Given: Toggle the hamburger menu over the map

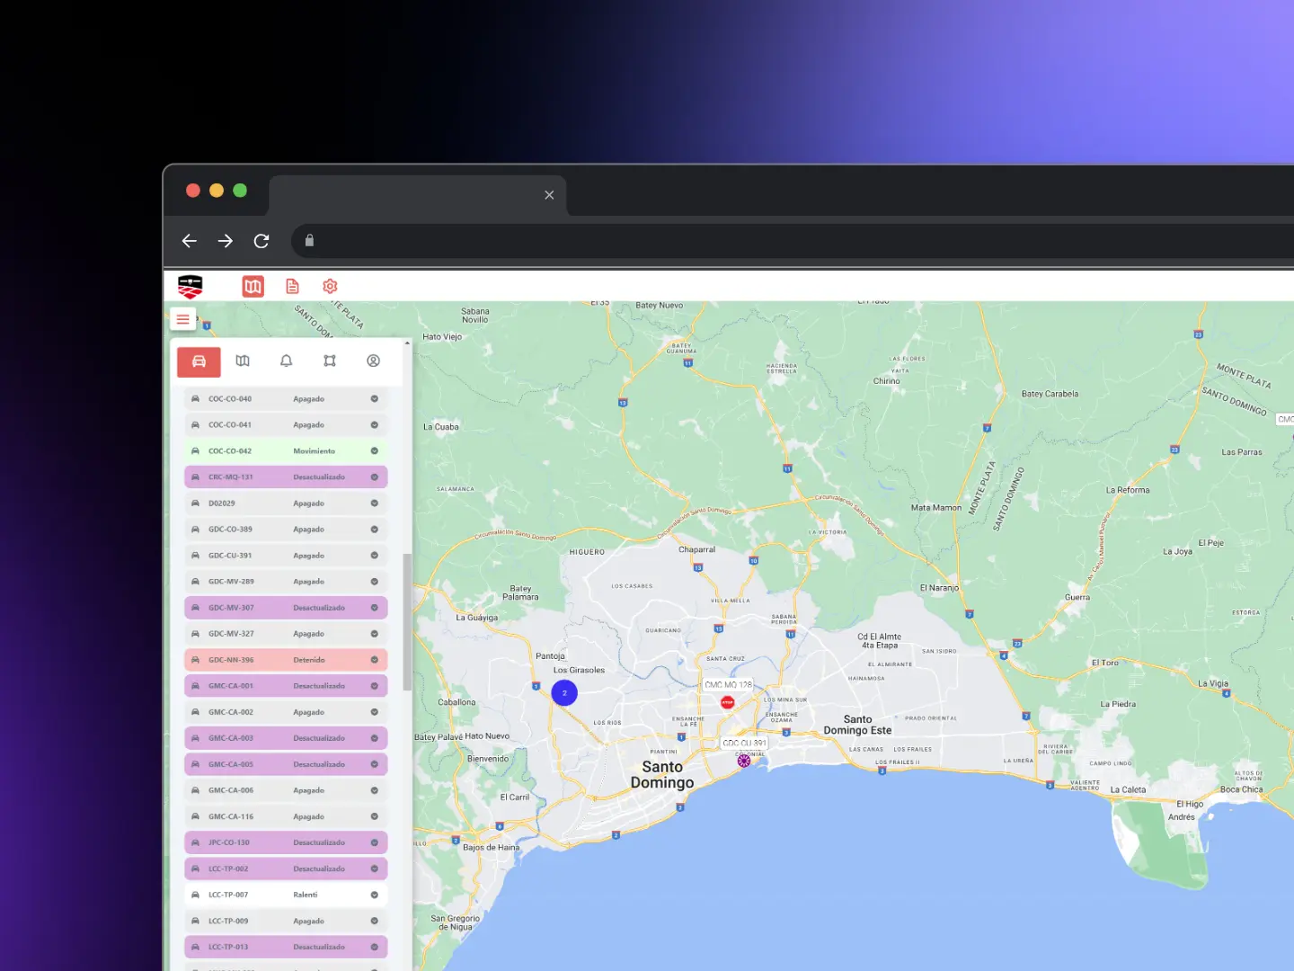Looking at the screenshot, I should tap(183, 319).
